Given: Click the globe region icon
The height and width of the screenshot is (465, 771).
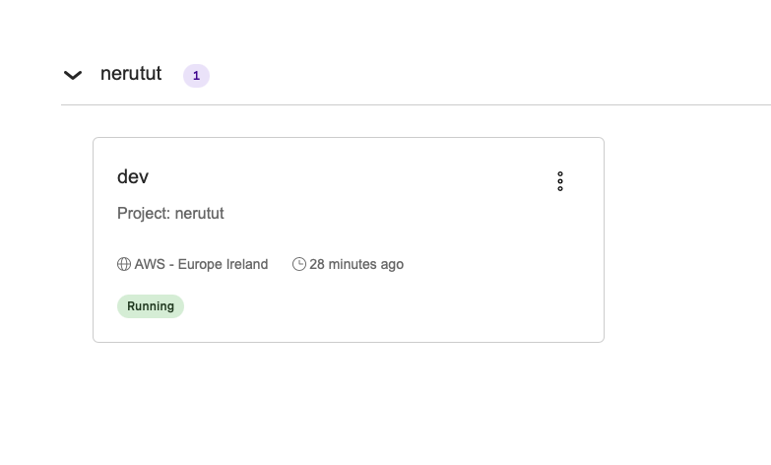Looking at the screenshot, I should 124,264.
